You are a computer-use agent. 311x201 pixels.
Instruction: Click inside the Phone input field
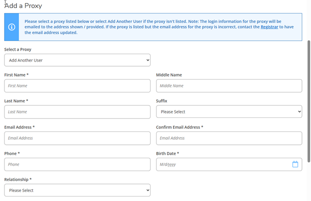point(77,164)
